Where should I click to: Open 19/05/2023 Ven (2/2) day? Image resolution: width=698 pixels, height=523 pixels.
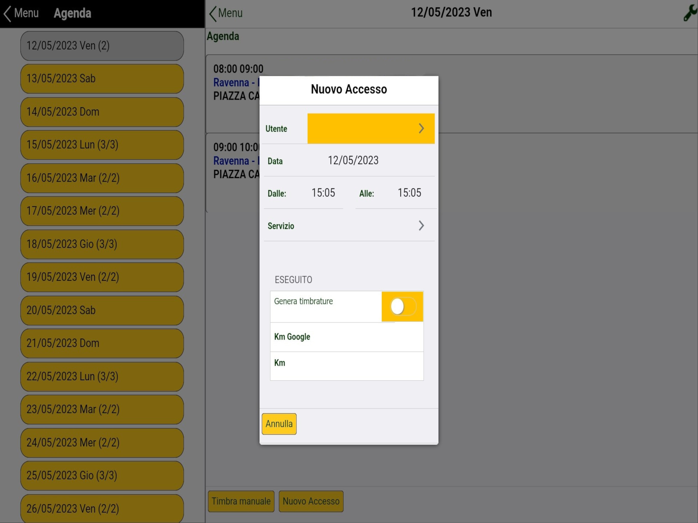[x=102, y=277]
